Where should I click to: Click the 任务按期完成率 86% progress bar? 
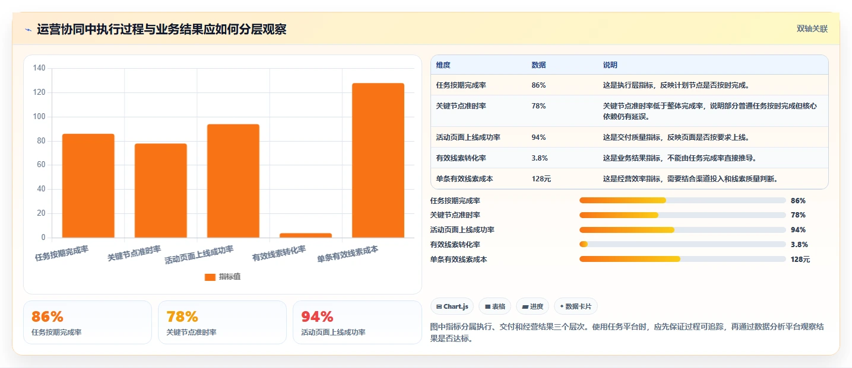coord(683,200)
